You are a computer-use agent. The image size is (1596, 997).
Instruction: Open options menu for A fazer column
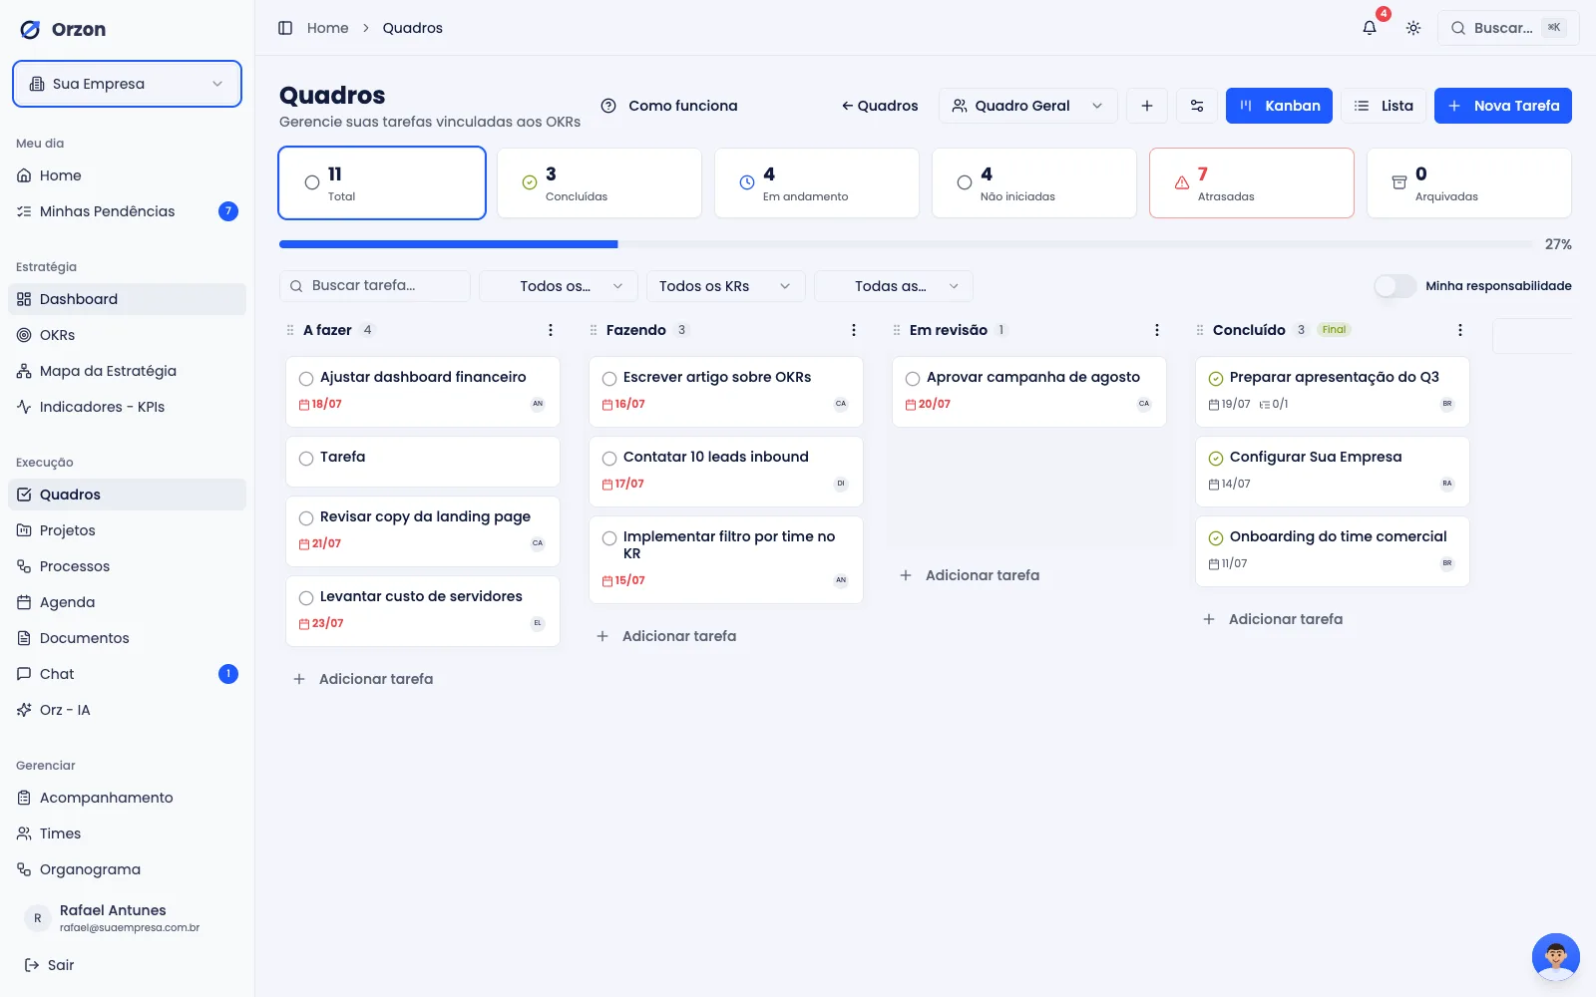pos(551,330)
